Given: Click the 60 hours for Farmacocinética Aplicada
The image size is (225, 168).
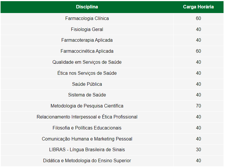Looking at the screenshot, I should (x=198, y=51).
